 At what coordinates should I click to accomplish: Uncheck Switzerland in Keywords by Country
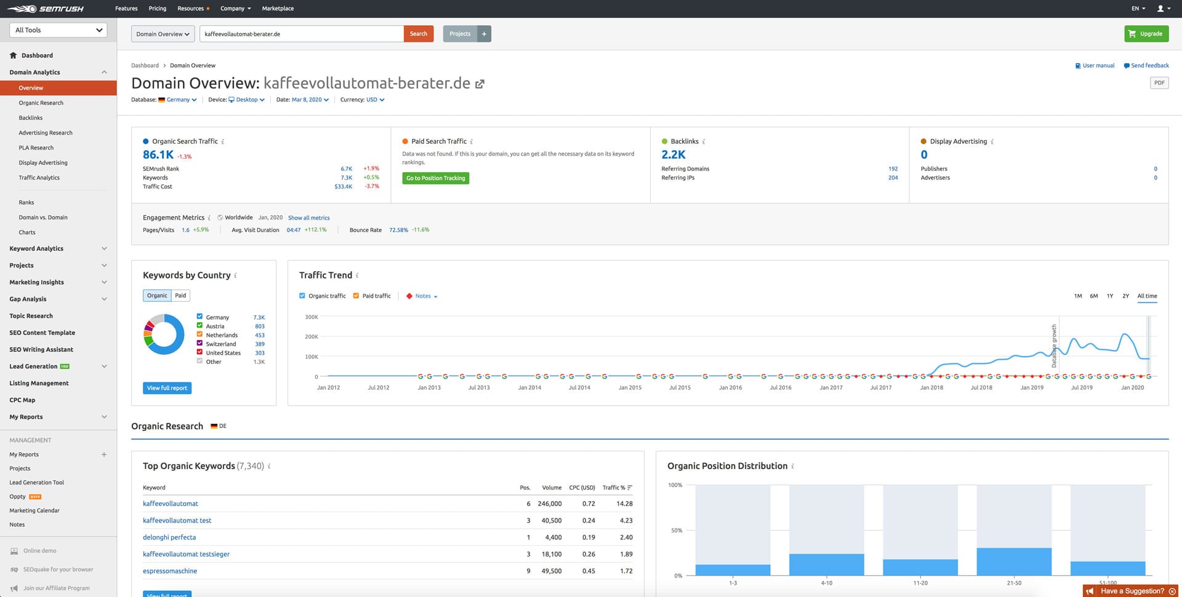[x=199, y=343]
